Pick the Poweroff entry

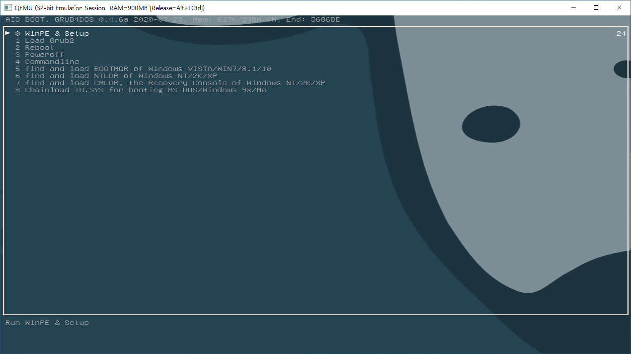39,55
